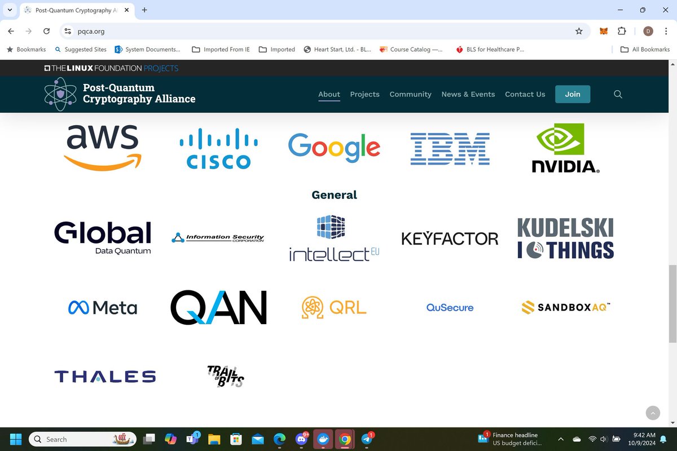Bookmark this page with the star icon
677x451 pixels.
coord(579,31)
